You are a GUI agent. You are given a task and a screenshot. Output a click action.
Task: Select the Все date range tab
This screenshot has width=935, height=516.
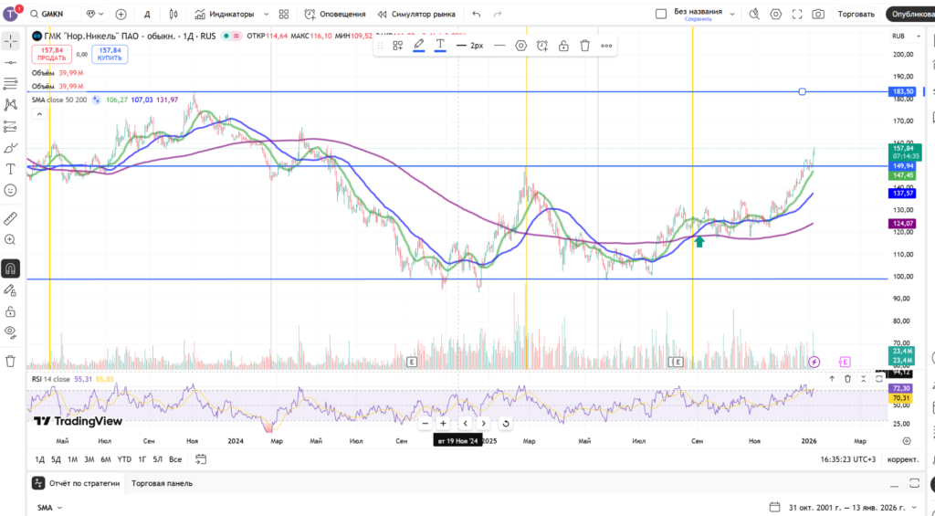[175, 459]
